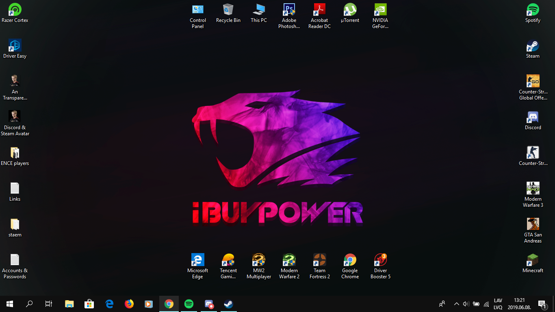Switch to Discord in the taskbar
This screenshot has width=555, height=312.
pos(209,304)
